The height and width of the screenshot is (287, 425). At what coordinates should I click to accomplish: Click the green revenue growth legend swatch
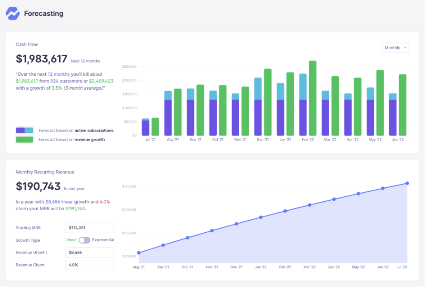click(24, 140)
